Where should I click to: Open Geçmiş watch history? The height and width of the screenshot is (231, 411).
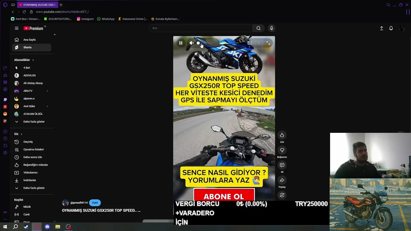point(31,142)
